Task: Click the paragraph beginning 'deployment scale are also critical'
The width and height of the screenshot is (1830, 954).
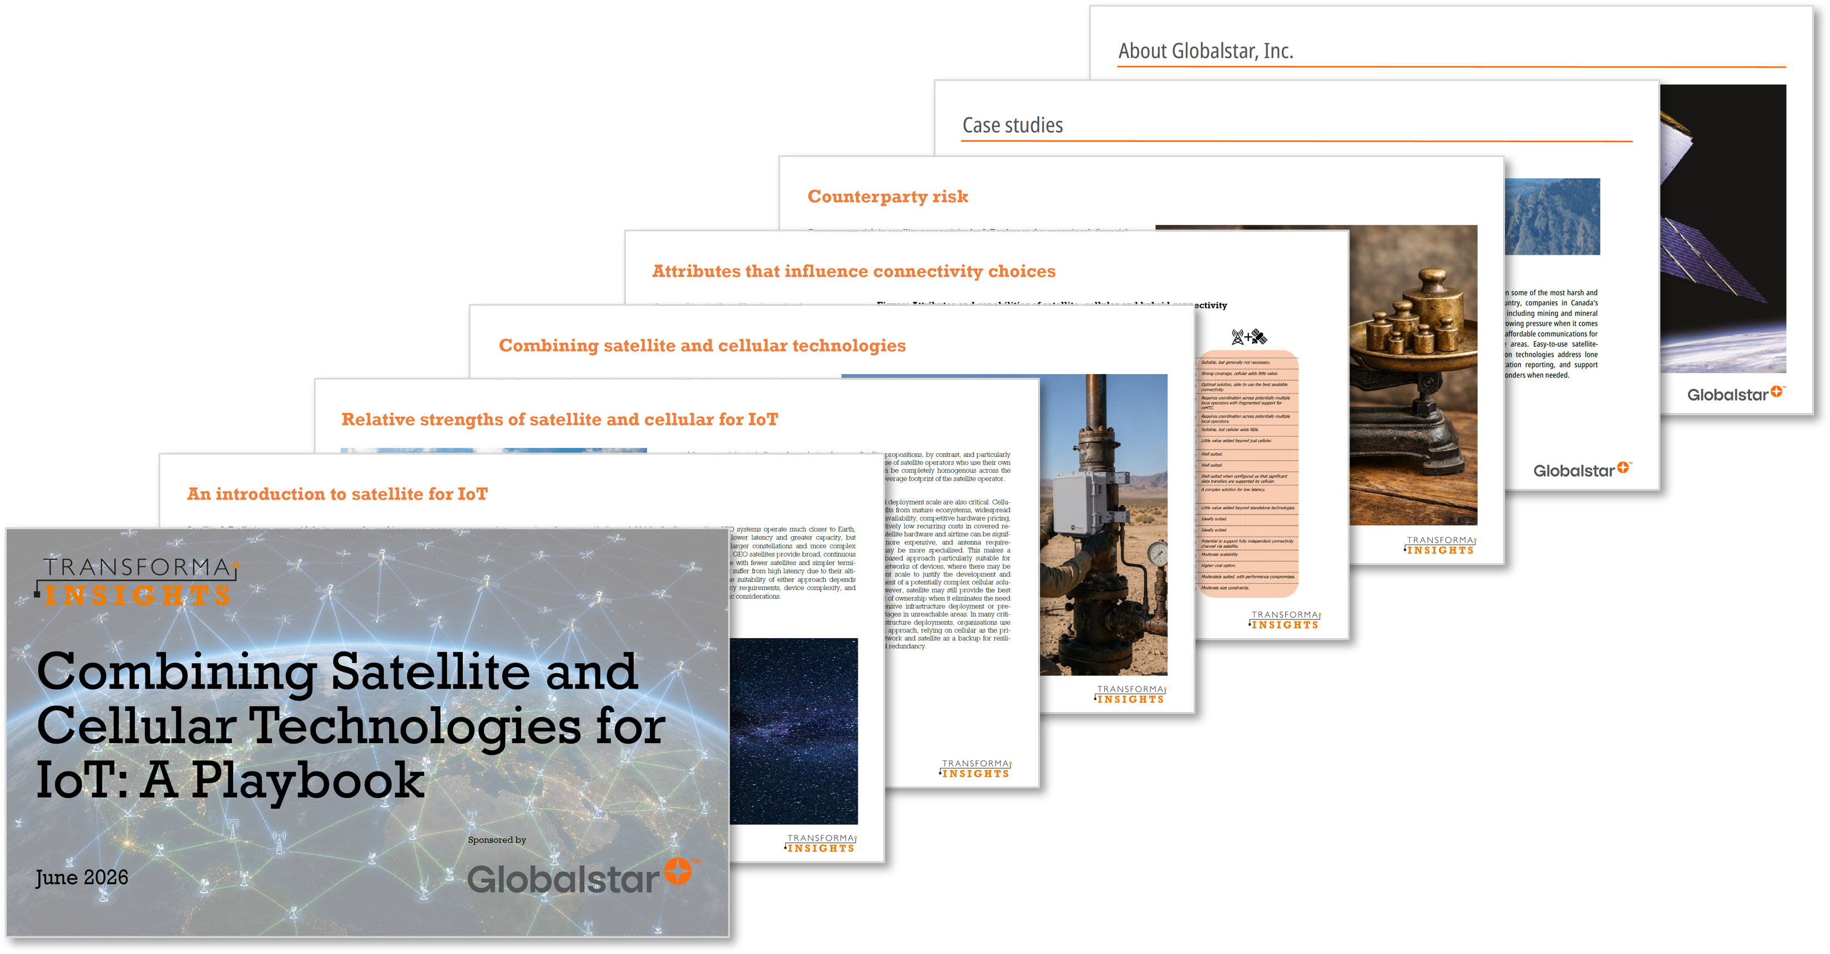Action: pyautogui.click(x=948, y=573)
